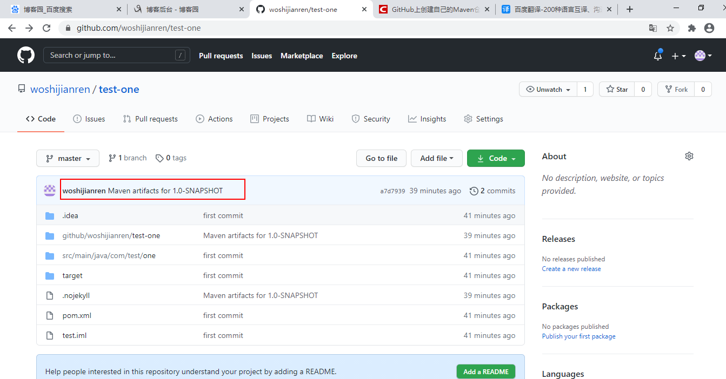Open the user avatar menu
This screenshot has width=726, height=379.
coord(703,56)
